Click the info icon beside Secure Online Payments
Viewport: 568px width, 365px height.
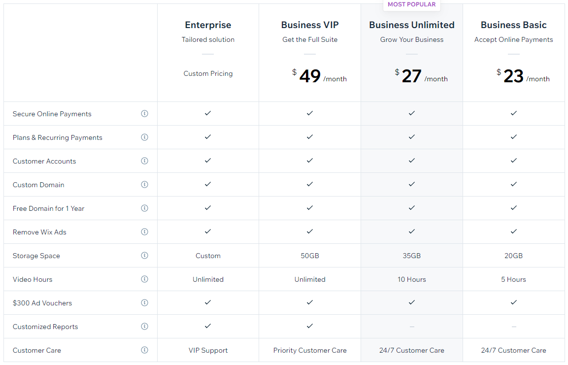[144, 113]
